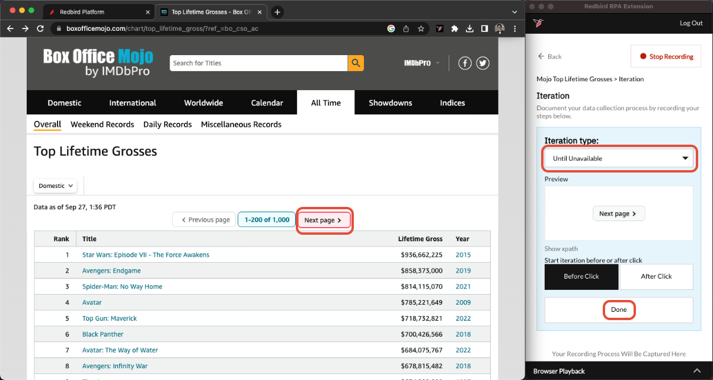Open the Showdowns navigation tab

[x=390, y=103]
